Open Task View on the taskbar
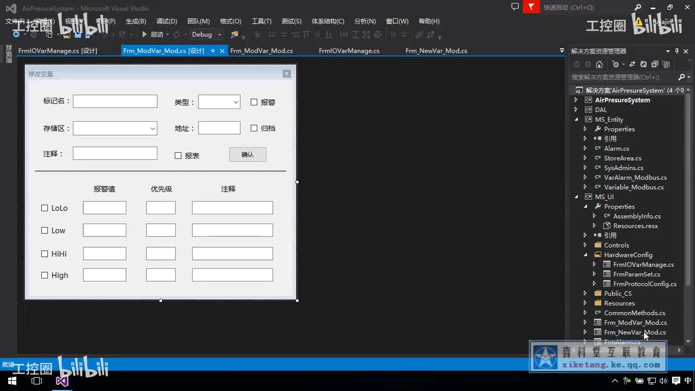Screen dimensions: 695x391 [x=36, y=381]
